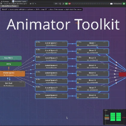Click yellow behaviour icon on Reset 2 node
126x126 pixels.
coord(78,53)
